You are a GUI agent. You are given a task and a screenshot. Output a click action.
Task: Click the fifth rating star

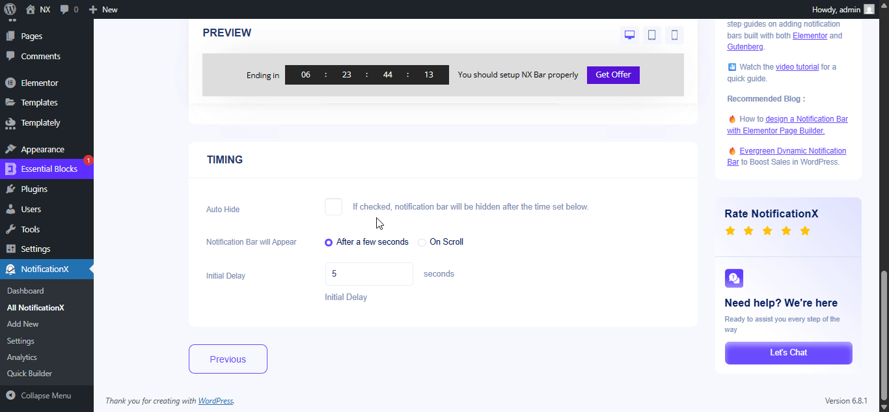pos(805,231)
